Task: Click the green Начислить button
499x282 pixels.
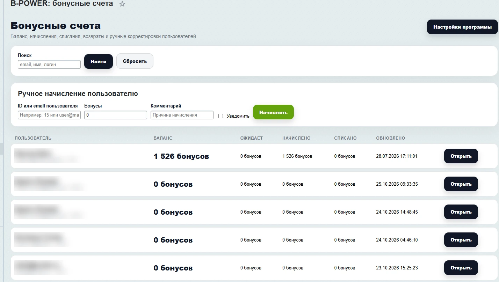Action: [x=273, y=112]
